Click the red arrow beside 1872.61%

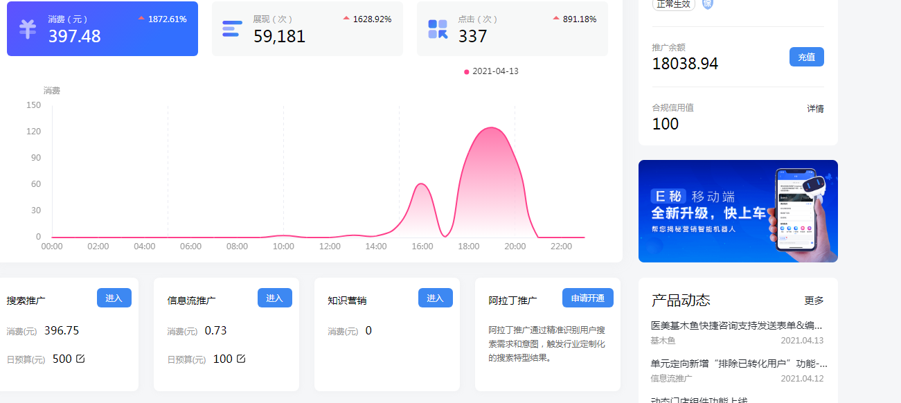click(141, 18)
